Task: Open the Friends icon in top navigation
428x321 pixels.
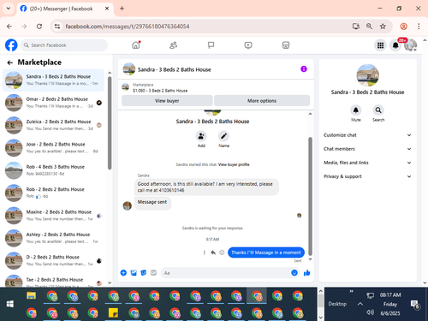Action: (x=173, y=45)
